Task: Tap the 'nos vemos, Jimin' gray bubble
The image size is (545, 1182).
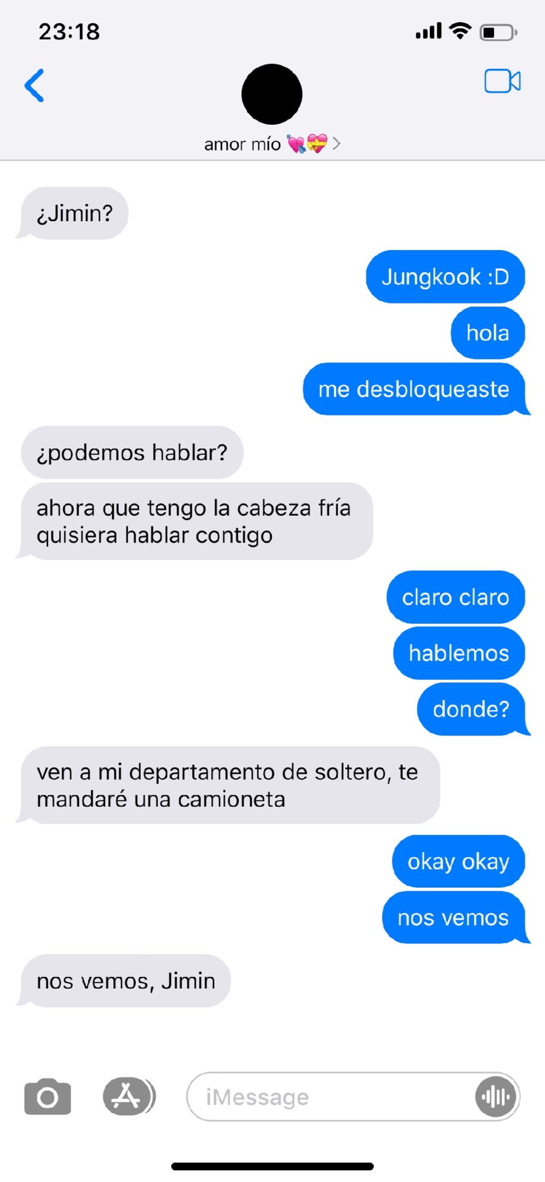Action: pyautogui.click(x=125, y=981)
